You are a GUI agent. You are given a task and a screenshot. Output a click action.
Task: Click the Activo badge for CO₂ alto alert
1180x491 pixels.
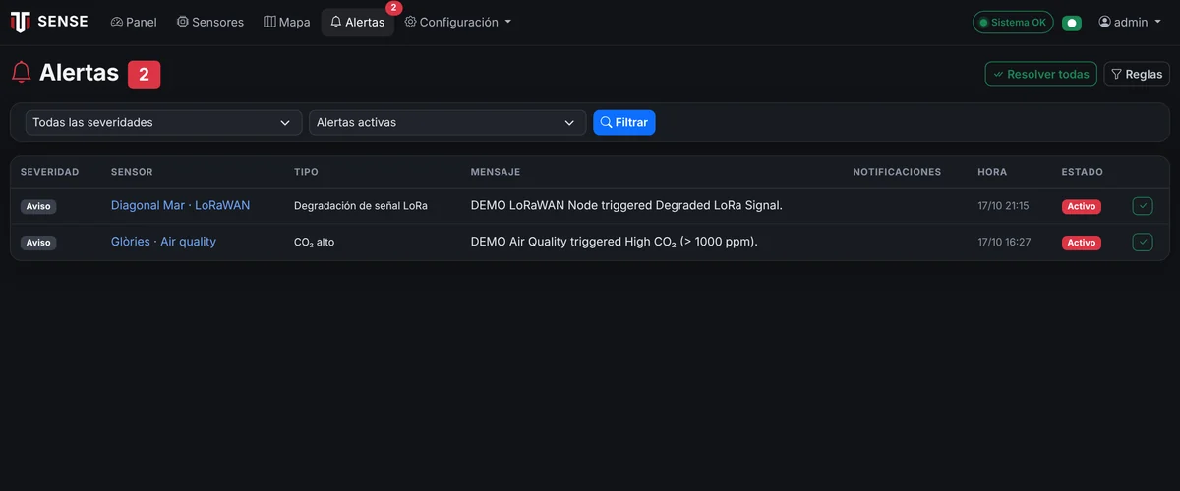[1082, 243]
